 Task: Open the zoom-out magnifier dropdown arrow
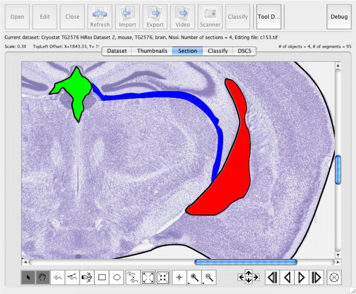(204, 283)
